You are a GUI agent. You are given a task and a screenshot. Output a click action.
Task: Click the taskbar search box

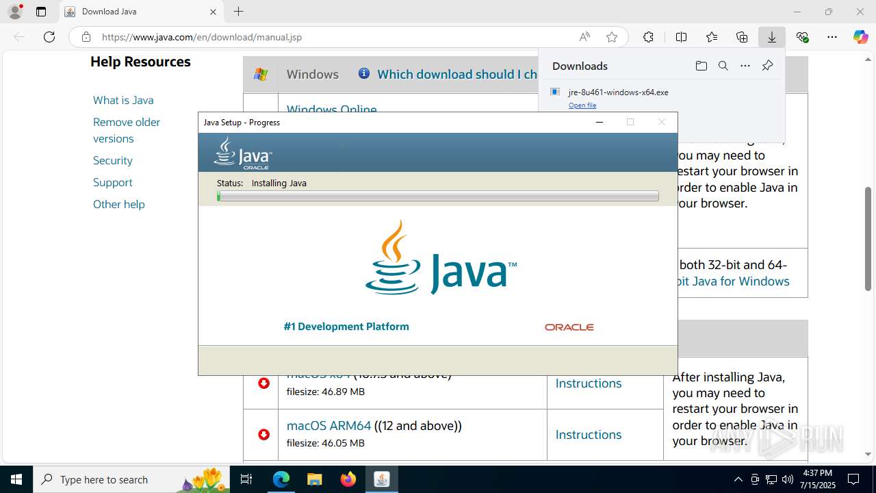click(131, 479)
